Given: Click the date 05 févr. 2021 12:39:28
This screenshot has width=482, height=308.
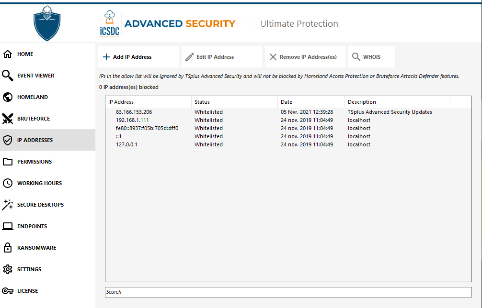Looking at the screenshot, I should tap(307, 112).
